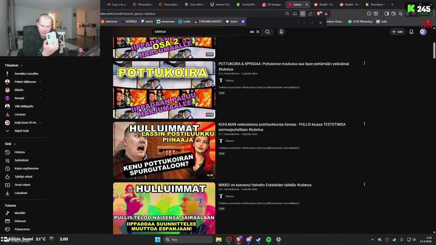Image resolution: width=436 pixels, height=245 pixels.
Task: Open POTTUKOIRA & IIPPADAA video title
Action: tap(284, 66)
